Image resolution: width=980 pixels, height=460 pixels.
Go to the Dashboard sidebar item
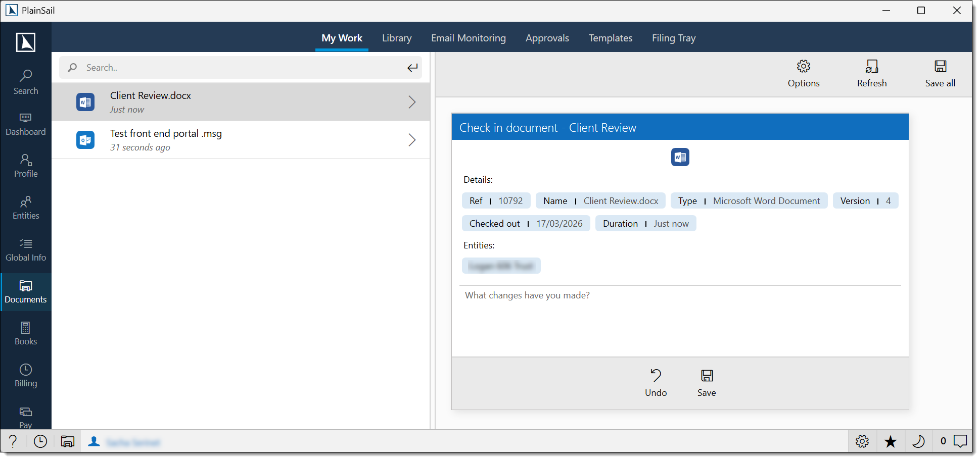pyautogui.click(x=26, y=124)
